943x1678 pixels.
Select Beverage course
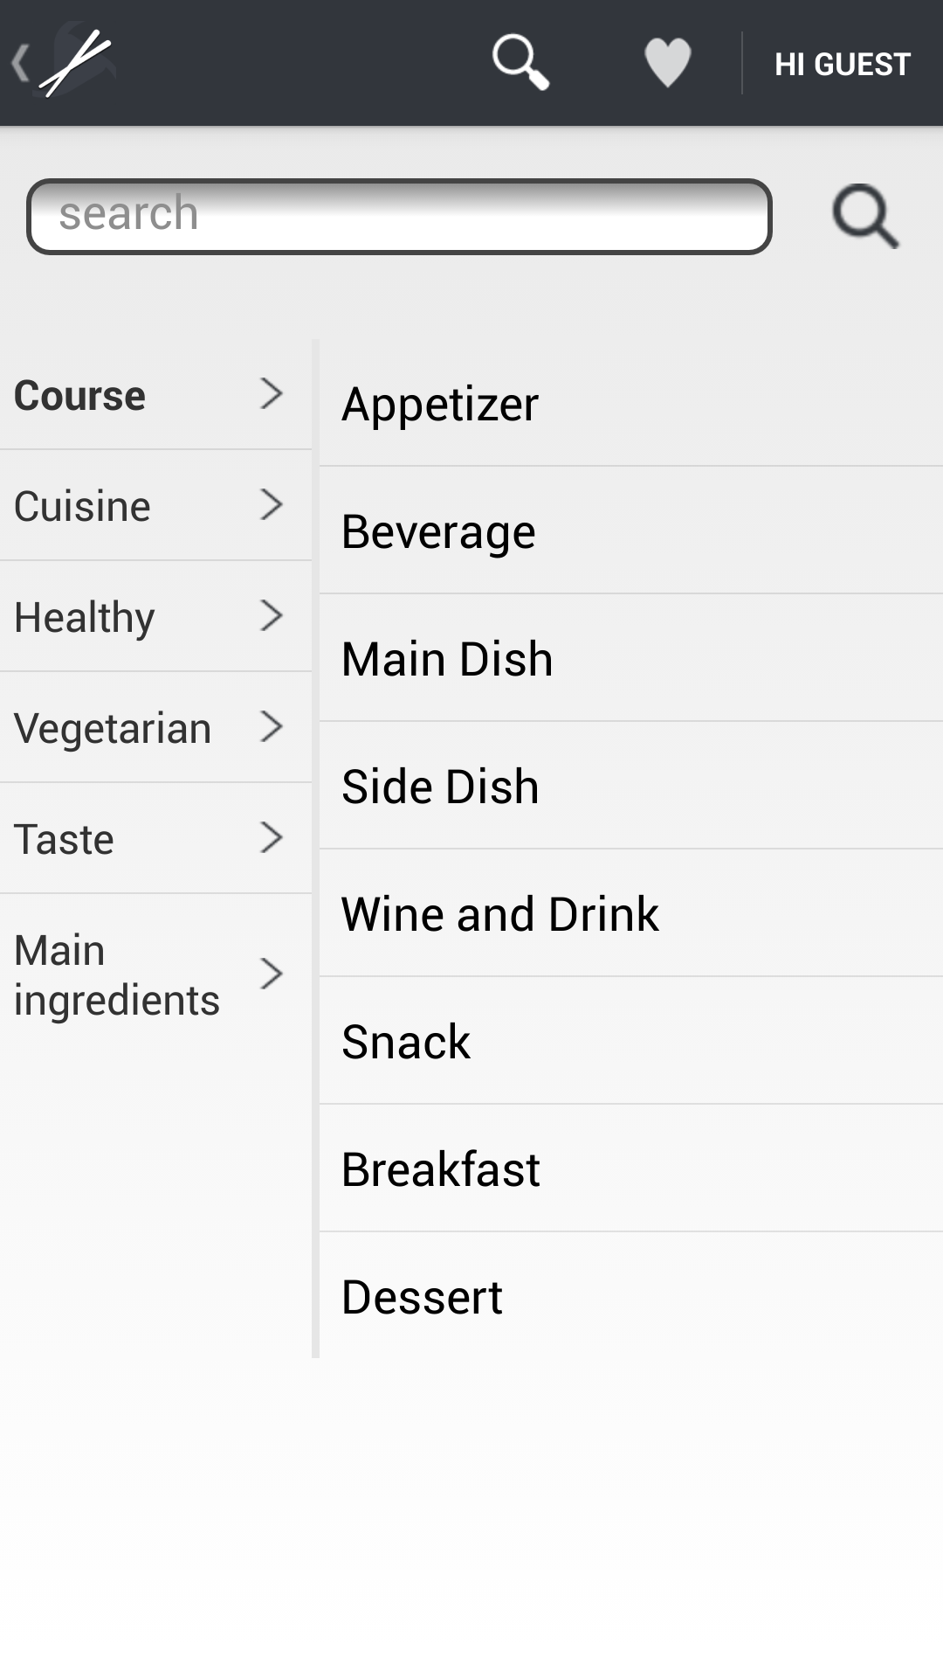[631, 530]
